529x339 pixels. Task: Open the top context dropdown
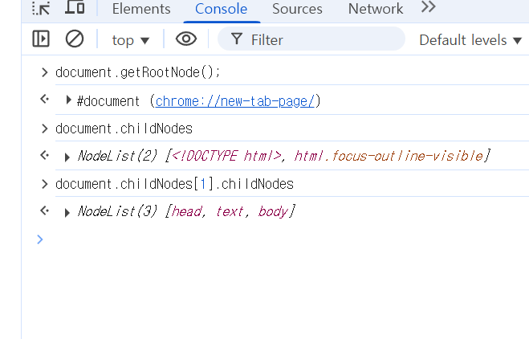click(130, 40)
